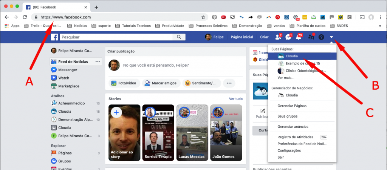Open Felipe Miranda Co... profile link in sidebar
Viewport: 387px width, 170px height.
(x=72, y=51)
